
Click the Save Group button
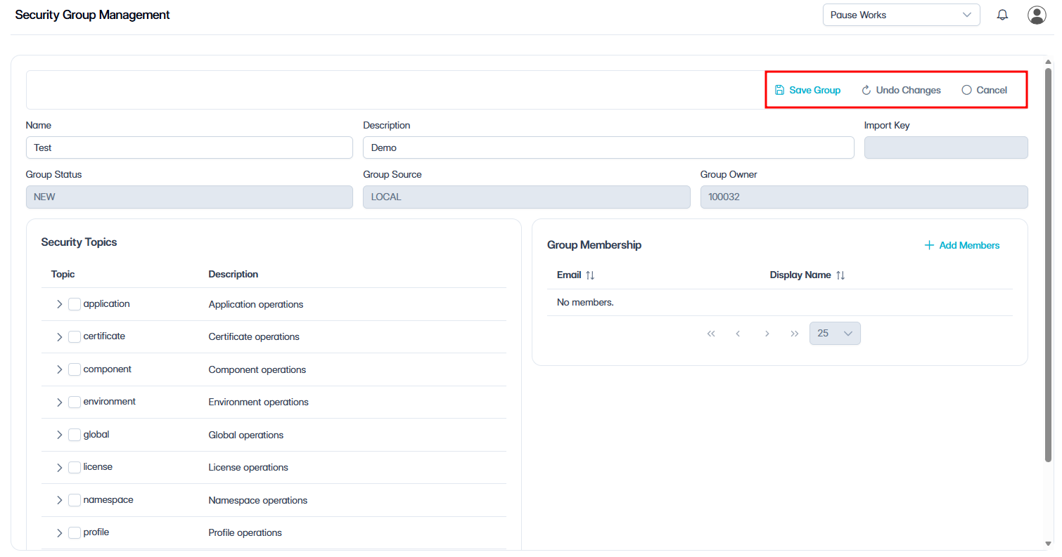coord(807,90)
